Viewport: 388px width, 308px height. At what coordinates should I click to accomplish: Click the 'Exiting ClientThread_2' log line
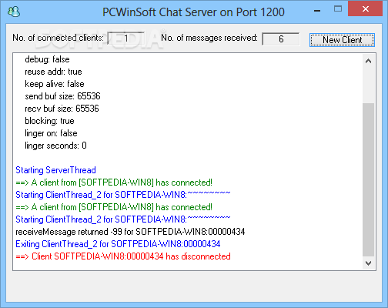[x=118, y=244]
